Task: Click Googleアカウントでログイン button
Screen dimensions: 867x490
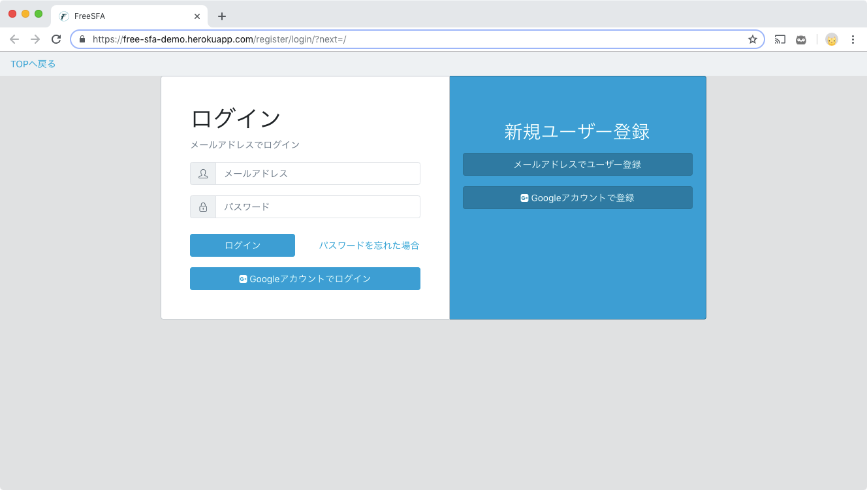Action: coord(305,279)
